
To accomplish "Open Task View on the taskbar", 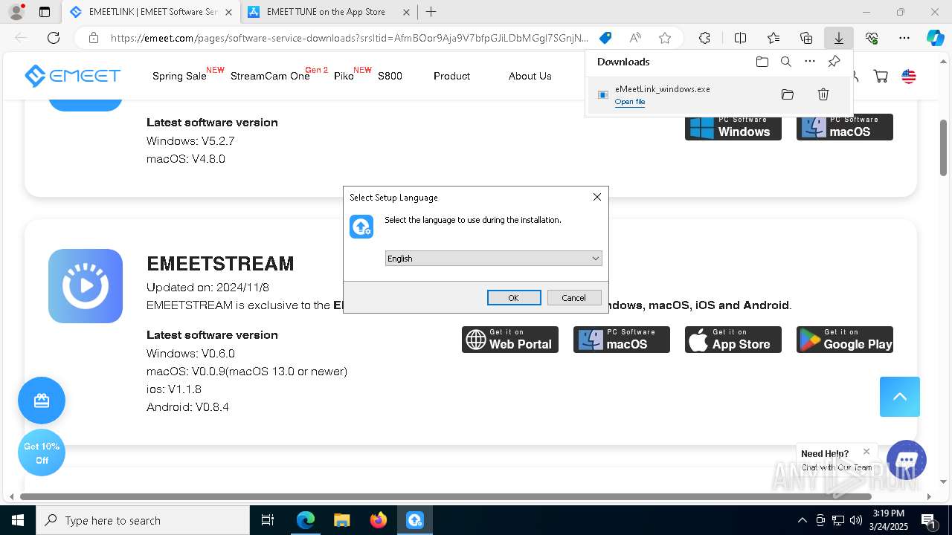I will (268, 520).
